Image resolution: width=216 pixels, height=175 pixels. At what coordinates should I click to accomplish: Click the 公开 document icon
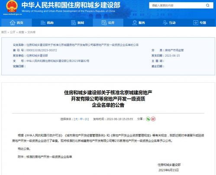click(x=104, y=22)
